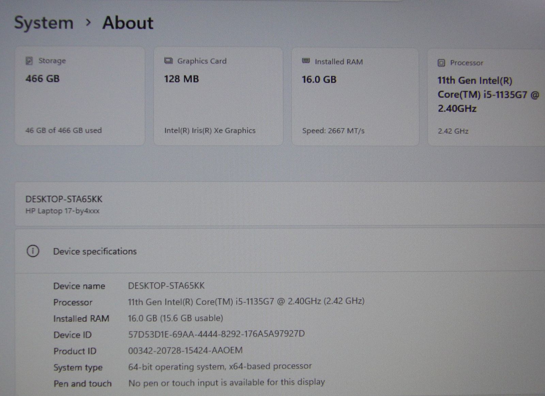The image size is (545, 396).
Task: Go back to System in breadcrumb
Action: 44,23
